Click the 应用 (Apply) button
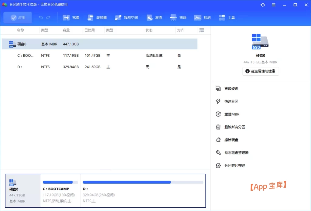The image size is (311, 211). point(17,17)
